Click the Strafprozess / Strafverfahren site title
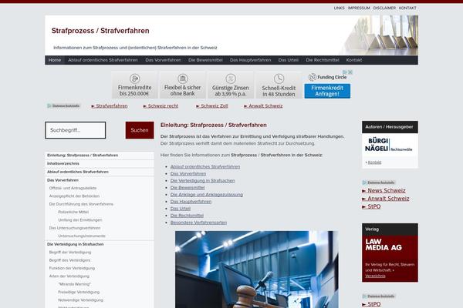Image resolution: width=463 pixels, height=308 pixels. [x=100, y=31]
